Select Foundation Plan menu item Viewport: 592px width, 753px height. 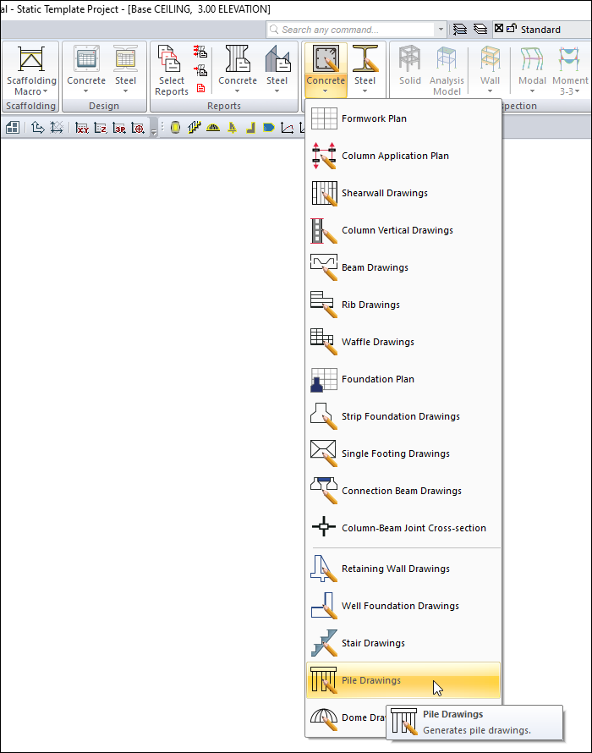point(403,379)
